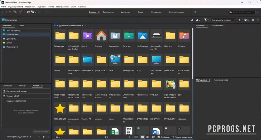Open the recent files clock dropdown
The height and width of the screenshot is (140, 261).
pyautogui.click(x=15, y=12)
